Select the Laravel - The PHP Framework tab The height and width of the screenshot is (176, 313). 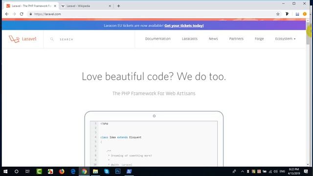tap(31, 6)
